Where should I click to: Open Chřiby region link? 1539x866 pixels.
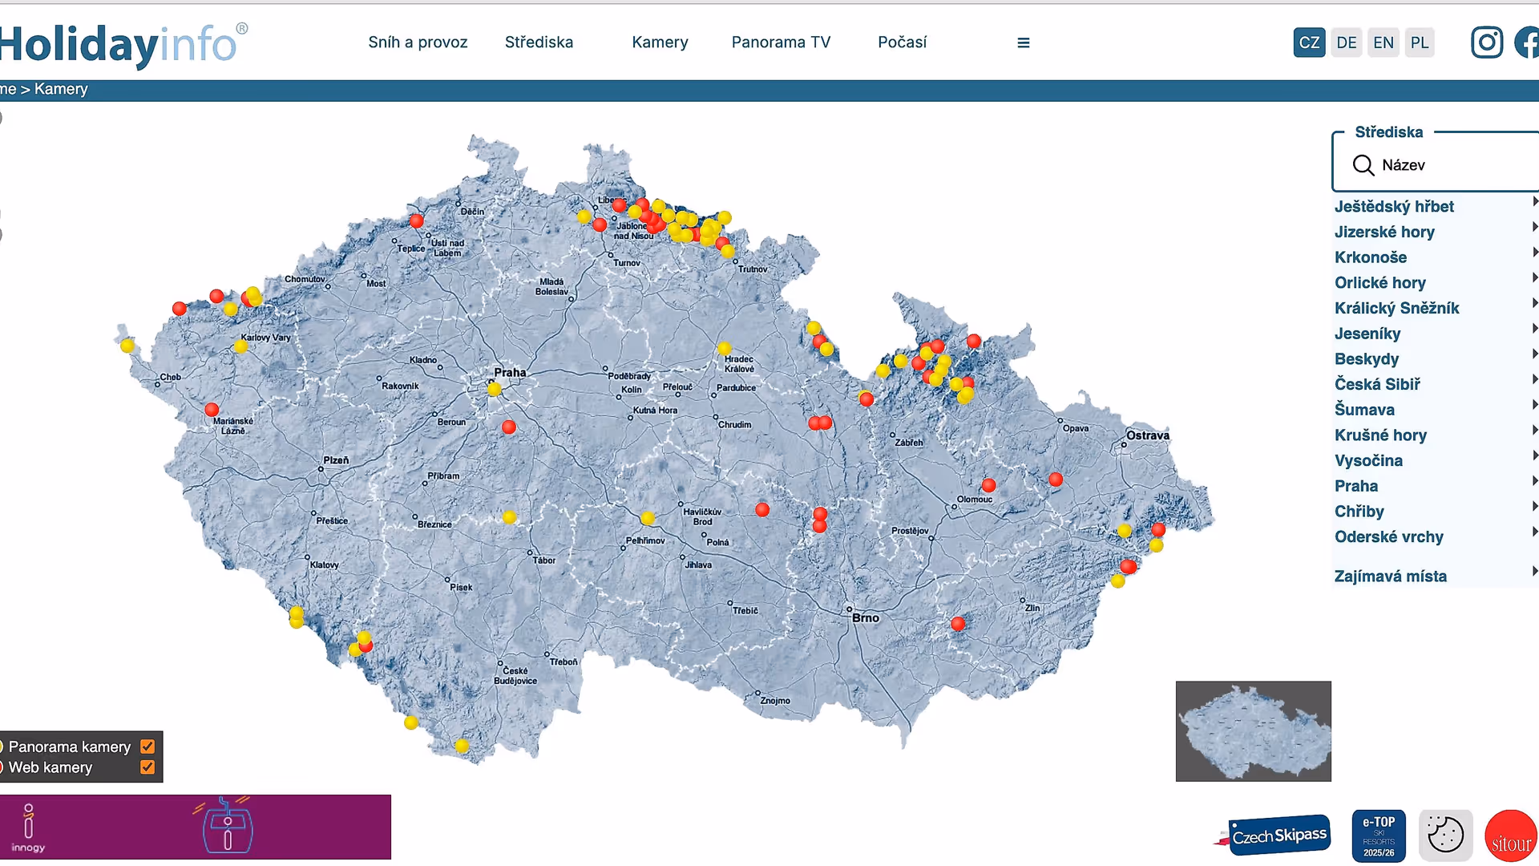[1359, 512]
